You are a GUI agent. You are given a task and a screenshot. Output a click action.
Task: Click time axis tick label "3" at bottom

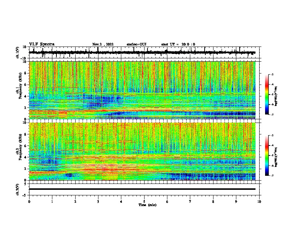click(x=98, y=202)
